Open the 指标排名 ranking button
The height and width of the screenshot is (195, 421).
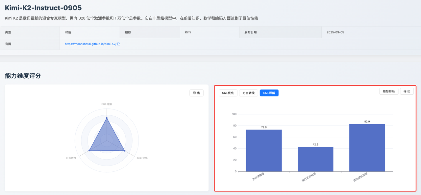[389, 91]
